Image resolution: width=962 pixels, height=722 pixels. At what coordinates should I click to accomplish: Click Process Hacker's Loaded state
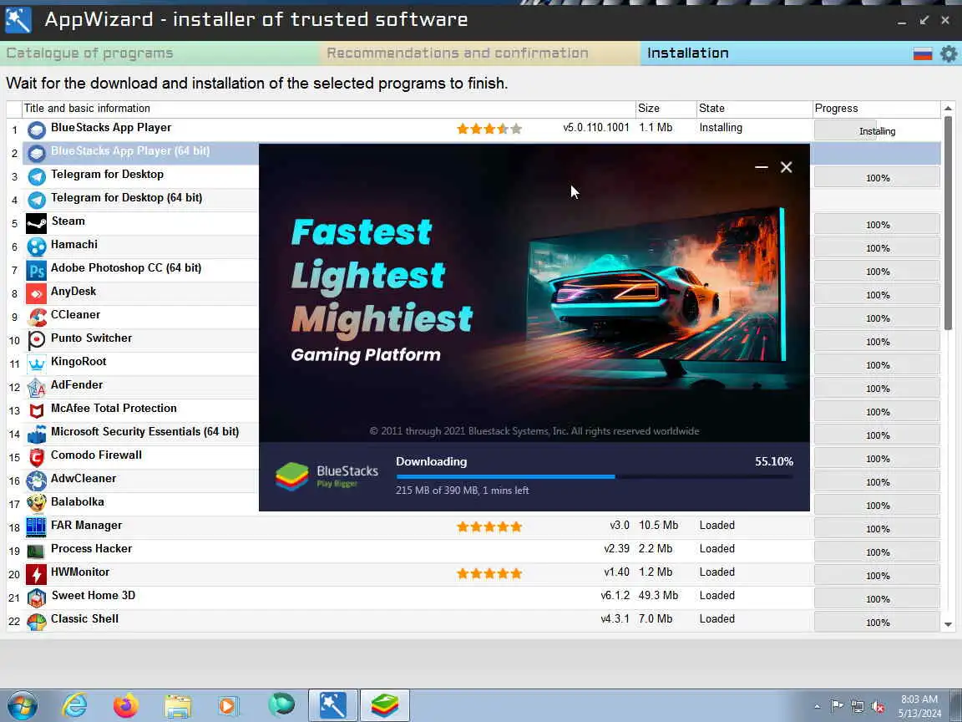716,548
